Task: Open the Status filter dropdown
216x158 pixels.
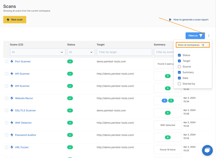Action: pyautogui.click(x=81, y=52)
